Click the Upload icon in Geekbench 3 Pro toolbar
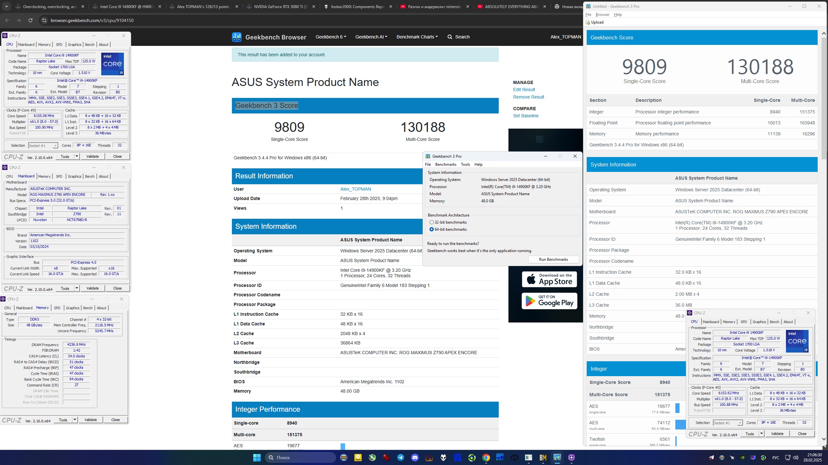Image resolution: width=828 pixels, height=465 pixels. tap(588, 22)
